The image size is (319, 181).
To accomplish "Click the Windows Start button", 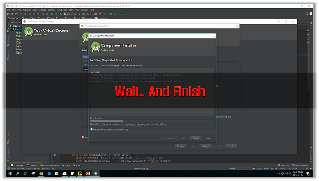I will (x=10, y=173).
